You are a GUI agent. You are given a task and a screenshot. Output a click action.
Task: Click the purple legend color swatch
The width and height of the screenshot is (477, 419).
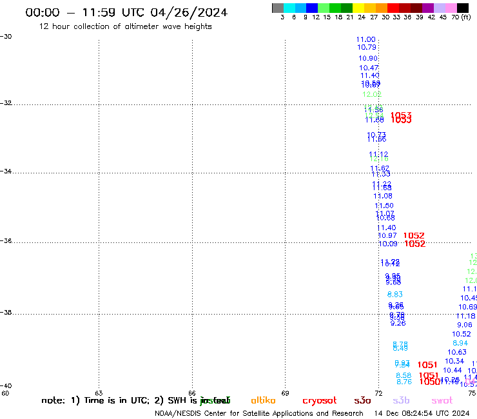[428, 8]
